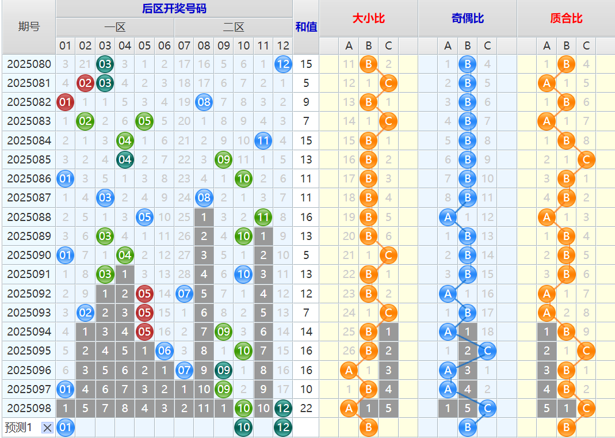Screen dimensions: 615x438
Task: Click the 二区 sub-header
Action: (x=234, y=28)
